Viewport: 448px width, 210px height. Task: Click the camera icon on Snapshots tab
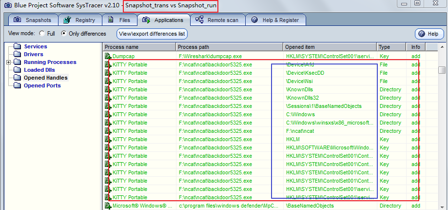[18, 20]
